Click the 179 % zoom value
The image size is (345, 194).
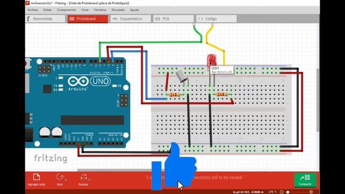click(x=272, y=192)
